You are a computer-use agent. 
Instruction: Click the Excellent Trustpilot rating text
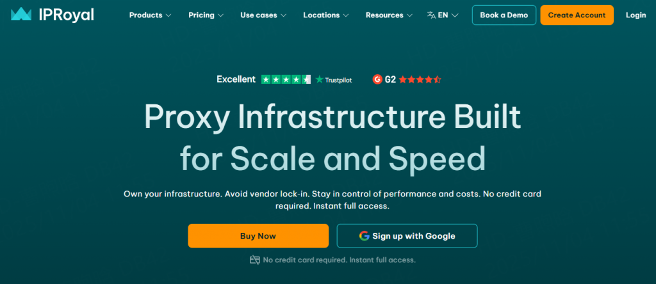pyautogui.click(x=236, y=79)
